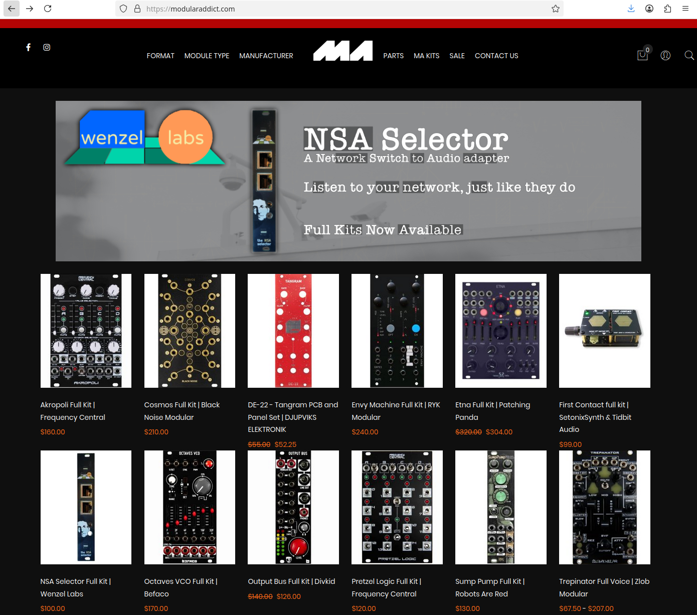This screenshot has height=615, width=697.
Task: Open Sump Pump Full Kit title link
Action: 490,587
